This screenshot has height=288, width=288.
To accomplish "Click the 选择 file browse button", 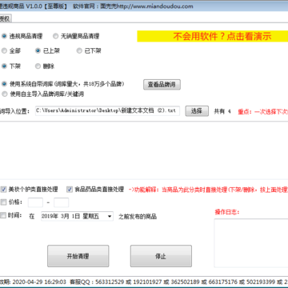I will [197, 111].
